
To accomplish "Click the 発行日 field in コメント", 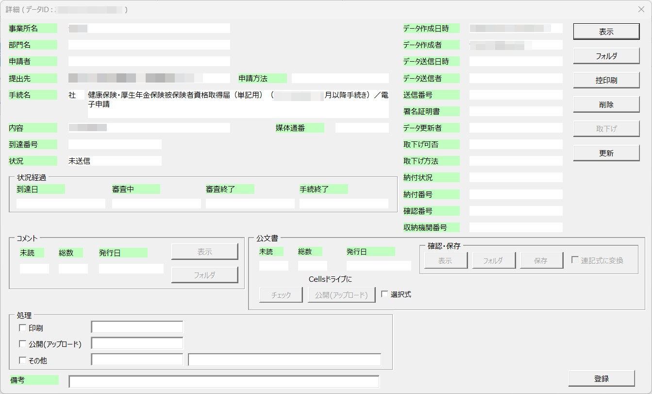I will pyautogui.click(x=131, y=269).
